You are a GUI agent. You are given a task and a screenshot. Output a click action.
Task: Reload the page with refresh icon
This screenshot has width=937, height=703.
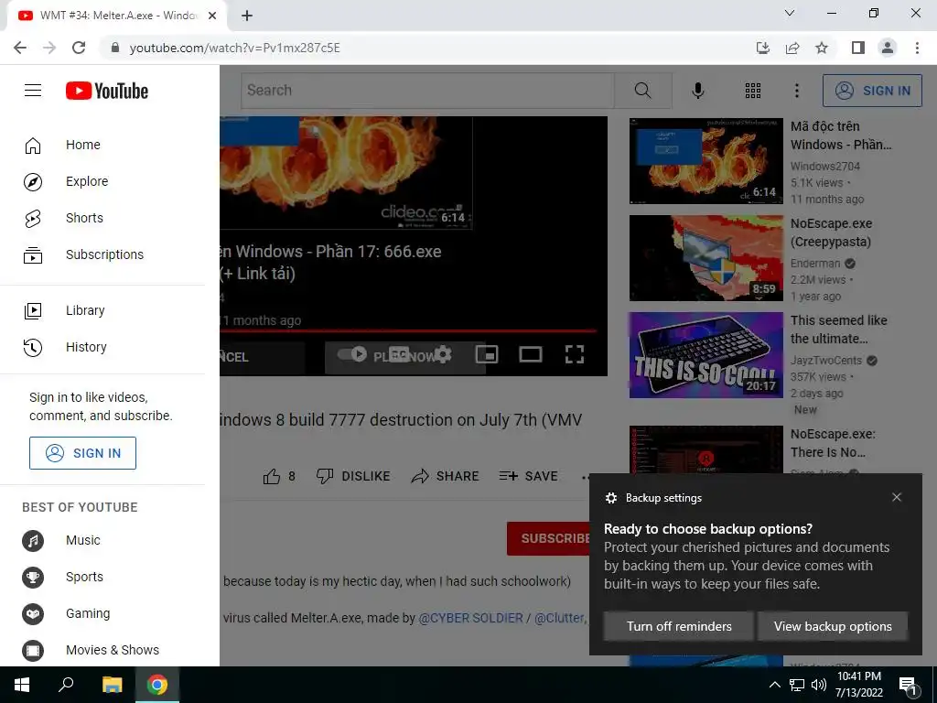[x=79, y=48]
